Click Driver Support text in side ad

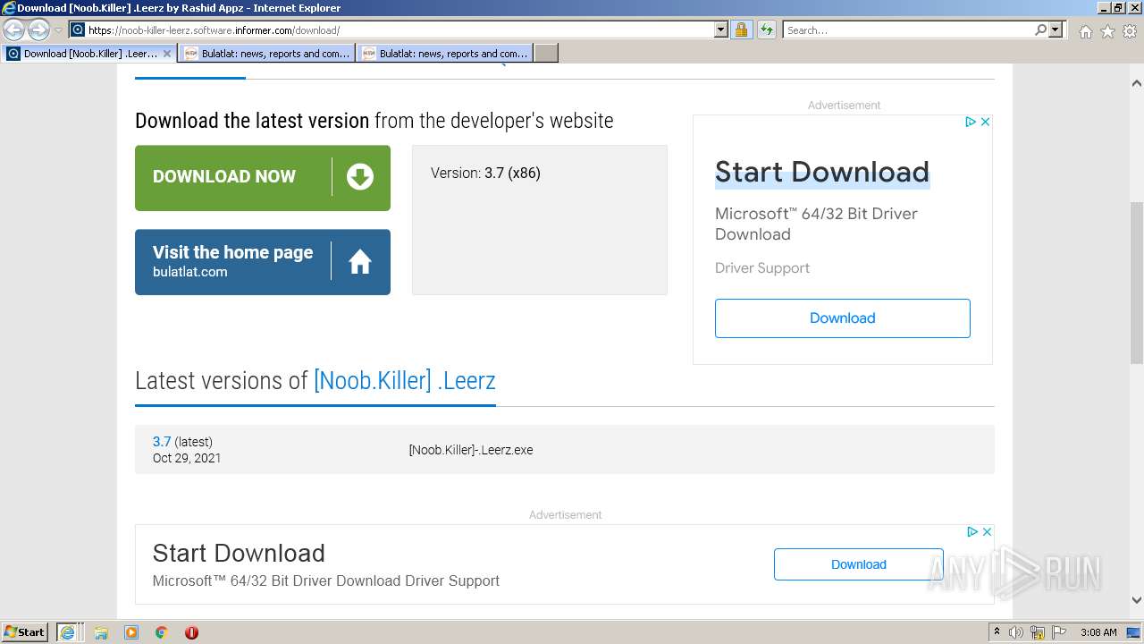click(x=762, y=268)
